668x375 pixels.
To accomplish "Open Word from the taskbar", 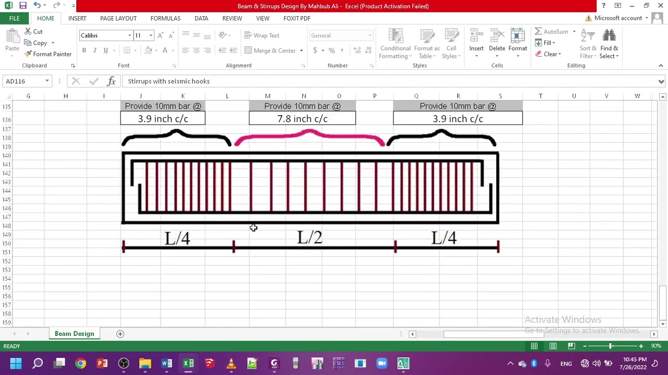I will [x=166, y=364].
